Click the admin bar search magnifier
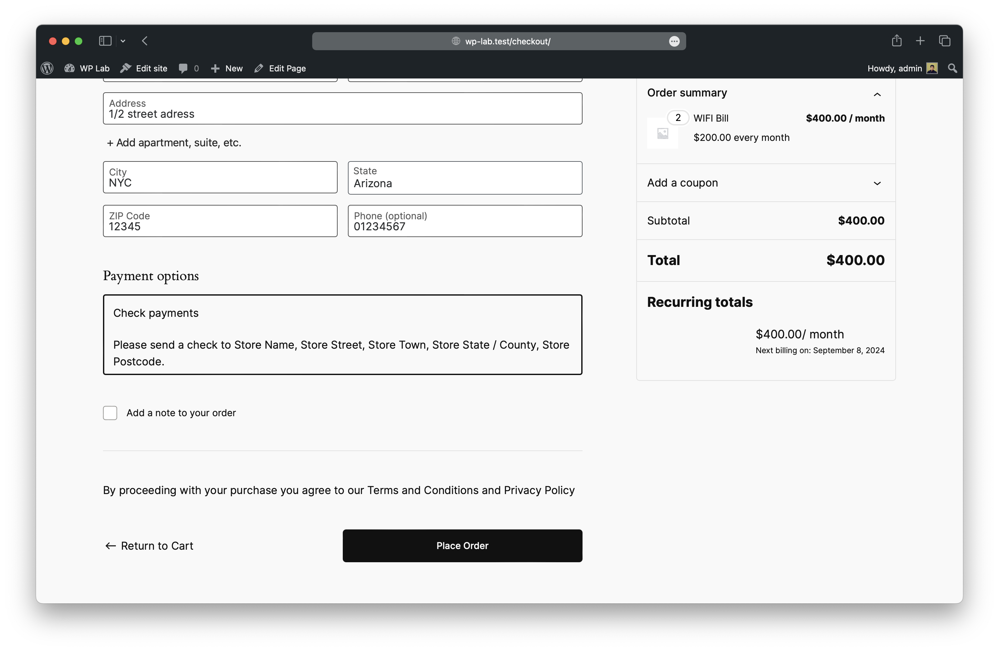 click(x=952, y=69)
